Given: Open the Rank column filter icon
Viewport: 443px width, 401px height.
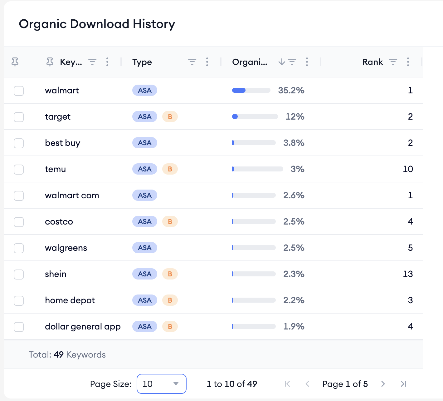Looking at the screenshot, I should coord(393,62).
